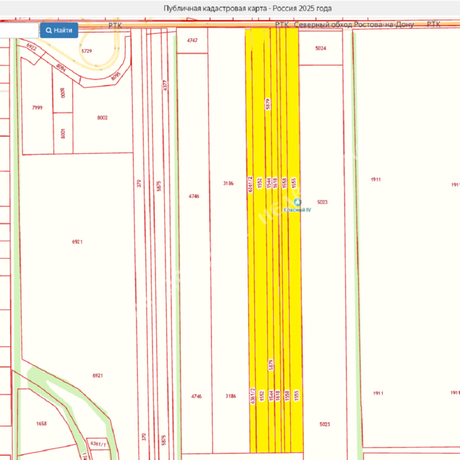This screenshot has height=460, width=460.
Task: Select parcel 8002 on the map
Action: (103, 118)
